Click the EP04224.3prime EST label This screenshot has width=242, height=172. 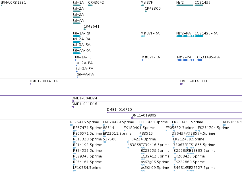pyautogui.click(x=142, y=139)
